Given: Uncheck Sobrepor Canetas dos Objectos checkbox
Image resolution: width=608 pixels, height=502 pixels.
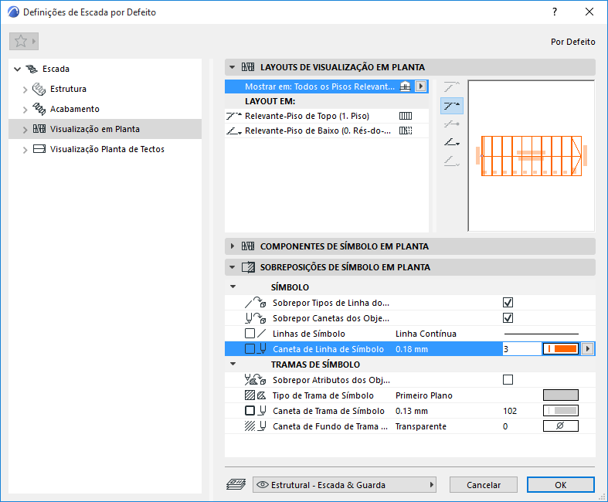Looking at the screenshot, I should pyautogui.click(x=508, y=318).
